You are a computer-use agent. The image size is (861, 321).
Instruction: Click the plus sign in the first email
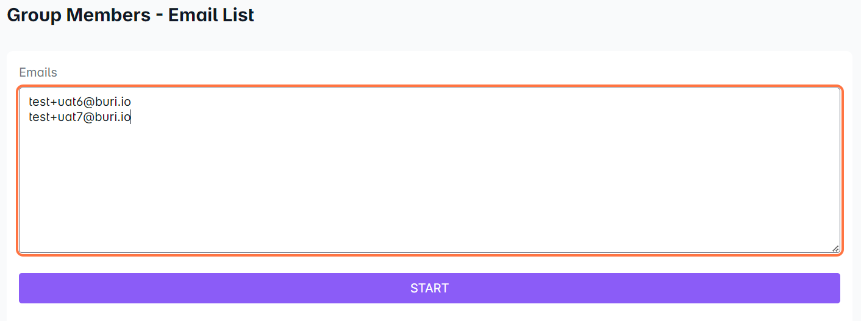52,102
